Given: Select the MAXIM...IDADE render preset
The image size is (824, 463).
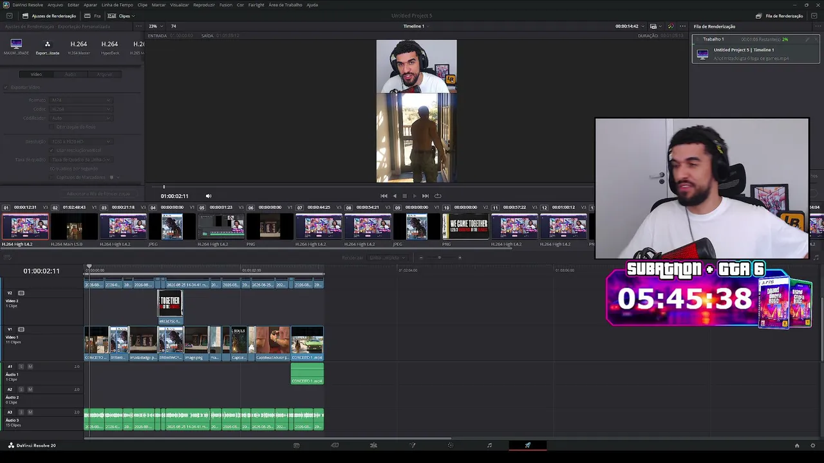Looking at the screenshot, I should [x=16, y=46].
